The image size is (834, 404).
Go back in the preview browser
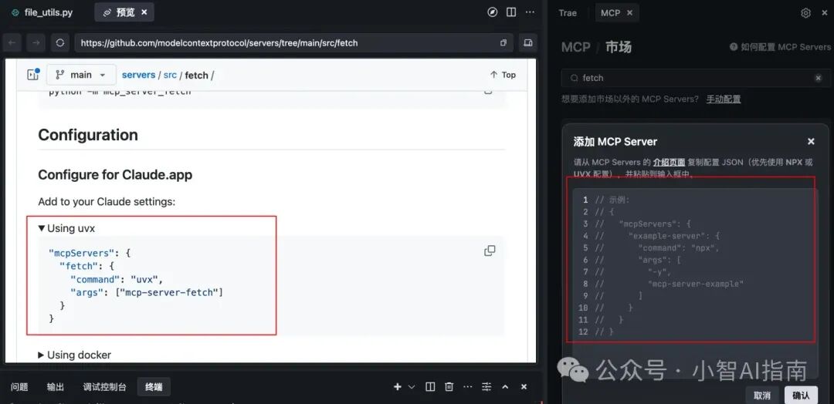point(14,43)
